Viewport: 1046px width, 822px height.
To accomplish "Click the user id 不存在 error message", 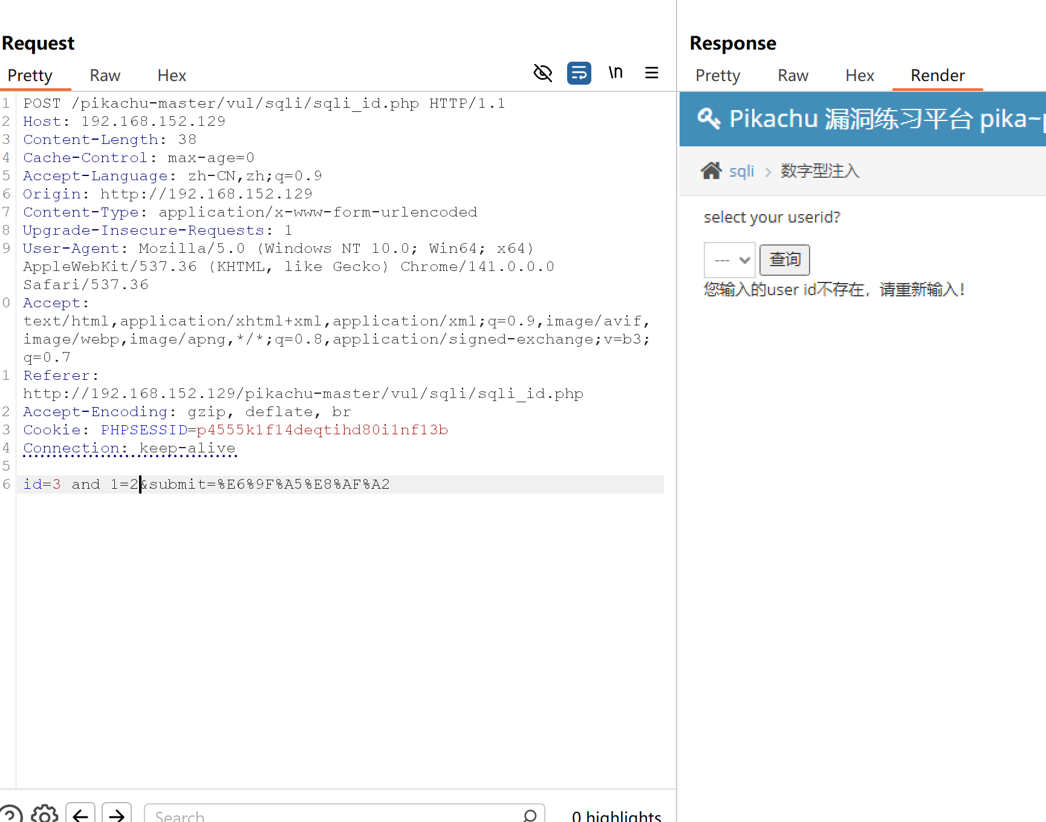I will [834, 290].
